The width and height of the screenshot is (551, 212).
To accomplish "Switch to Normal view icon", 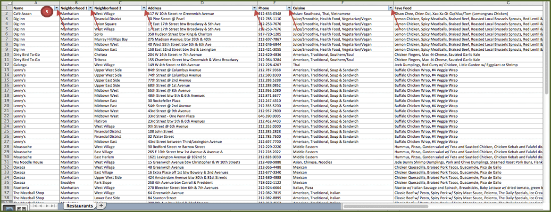I will 8,208.
